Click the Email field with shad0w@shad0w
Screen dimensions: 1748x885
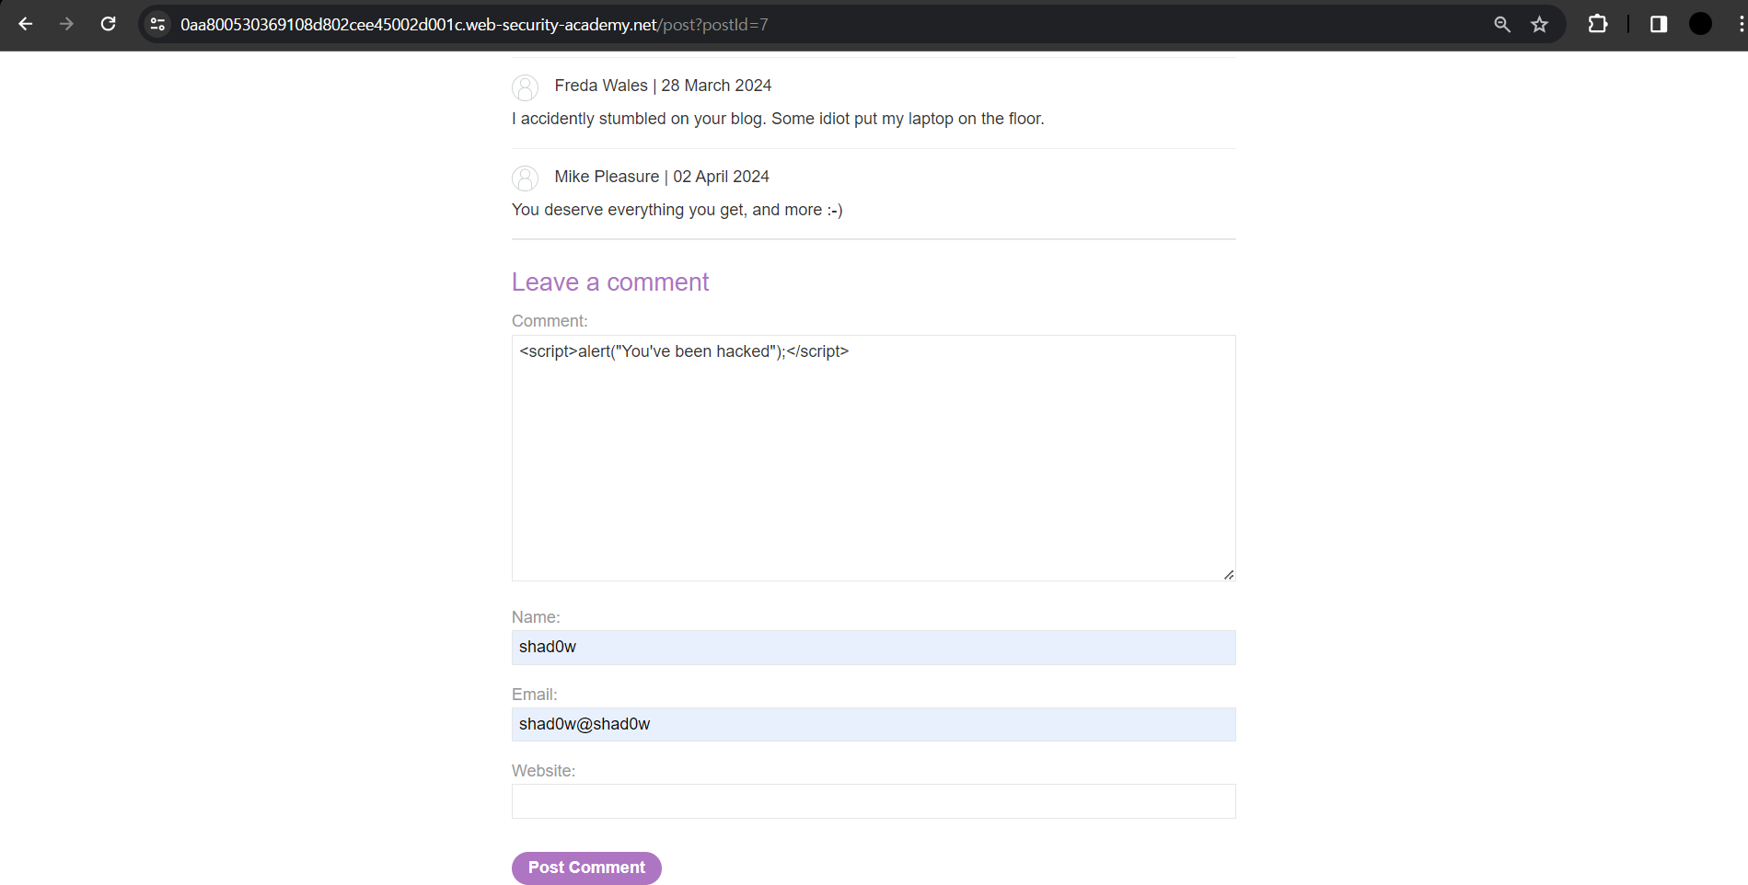[874, 724]
